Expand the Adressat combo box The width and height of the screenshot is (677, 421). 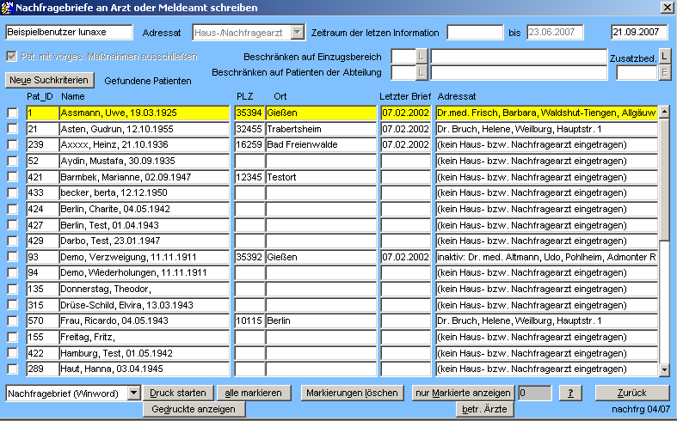tap(298, 33)
